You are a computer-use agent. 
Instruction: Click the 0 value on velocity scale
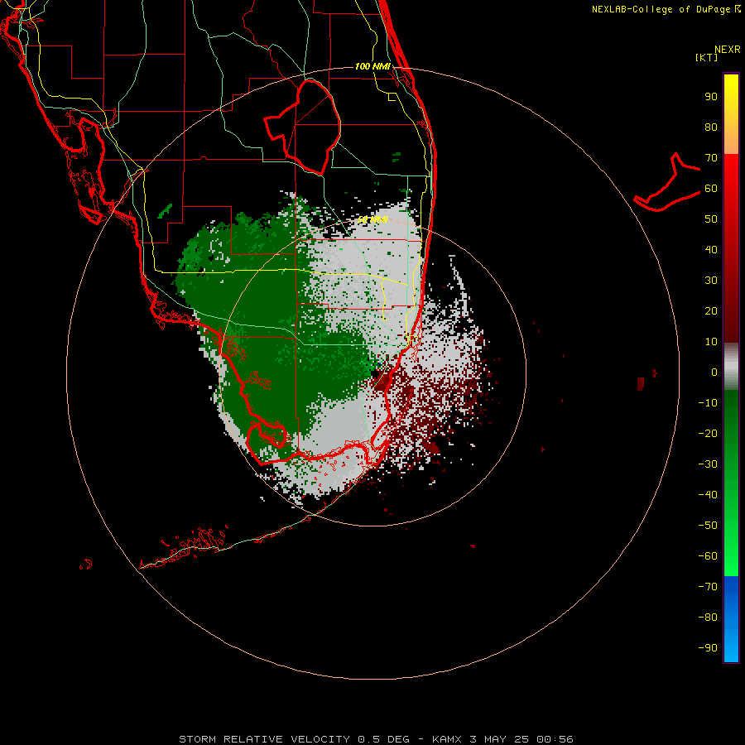click(714, 372)
